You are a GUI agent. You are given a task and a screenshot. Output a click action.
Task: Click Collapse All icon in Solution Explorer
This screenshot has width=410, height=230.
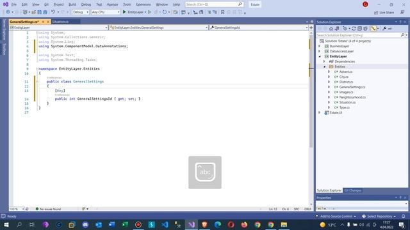pyautogui.click(x=359, y=28)
